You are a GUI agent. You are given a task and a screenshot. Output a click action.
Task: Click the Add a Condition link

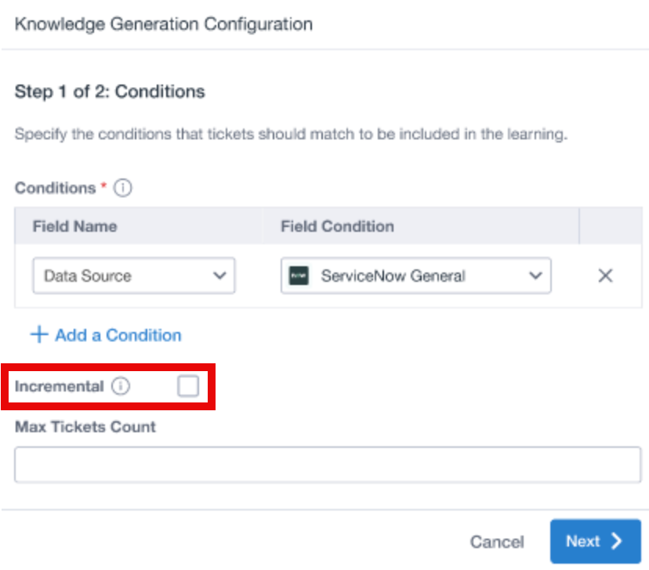118,335
